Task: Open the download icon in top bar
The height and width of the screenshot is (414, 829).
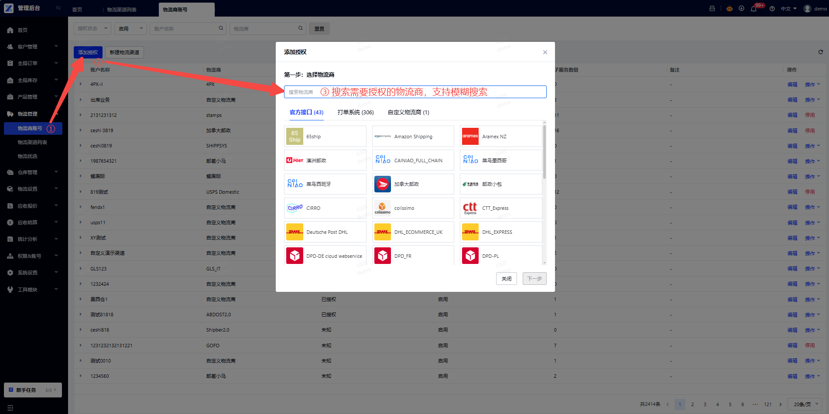Action: (741, 8)
